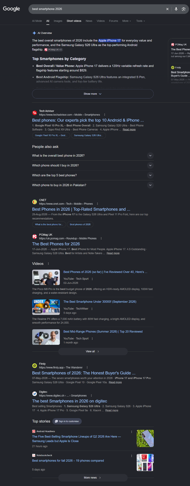Viewport: 190px width, 486px height.
Task: Open three-dot menu for the Tech Spurt 02-Jun video
Action: click(92, 279)
